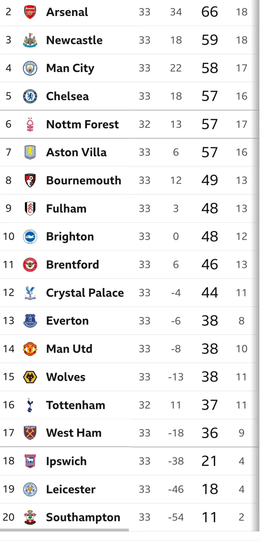The image size is (265, 541).
Task: Click Brentford's points total of 46
Action: click(x=209, y=265)
